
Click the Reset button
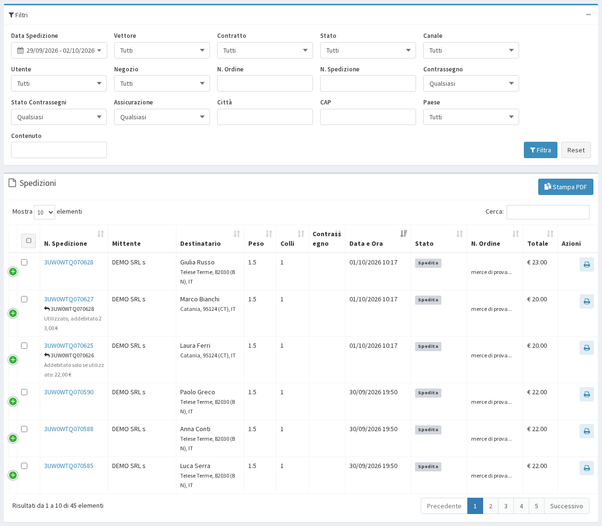(x=576, y=150)
